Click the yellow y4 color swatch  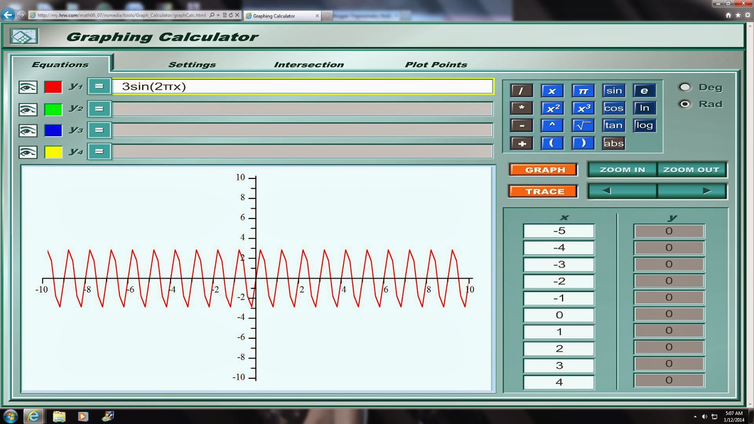tap(53, 152)
